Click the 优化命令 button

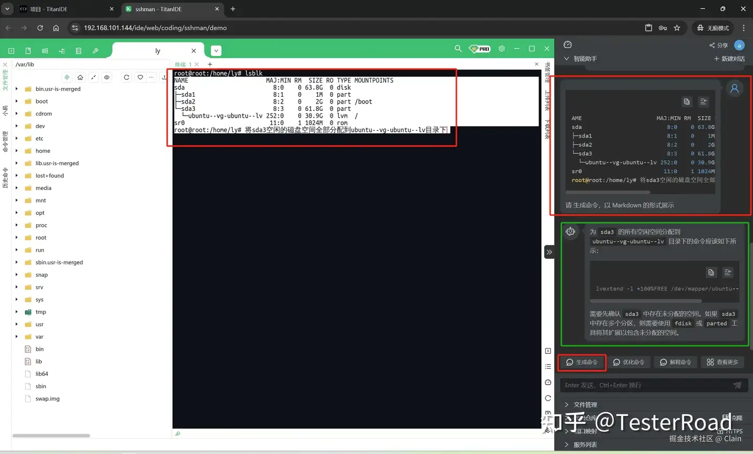coord(629,362)
